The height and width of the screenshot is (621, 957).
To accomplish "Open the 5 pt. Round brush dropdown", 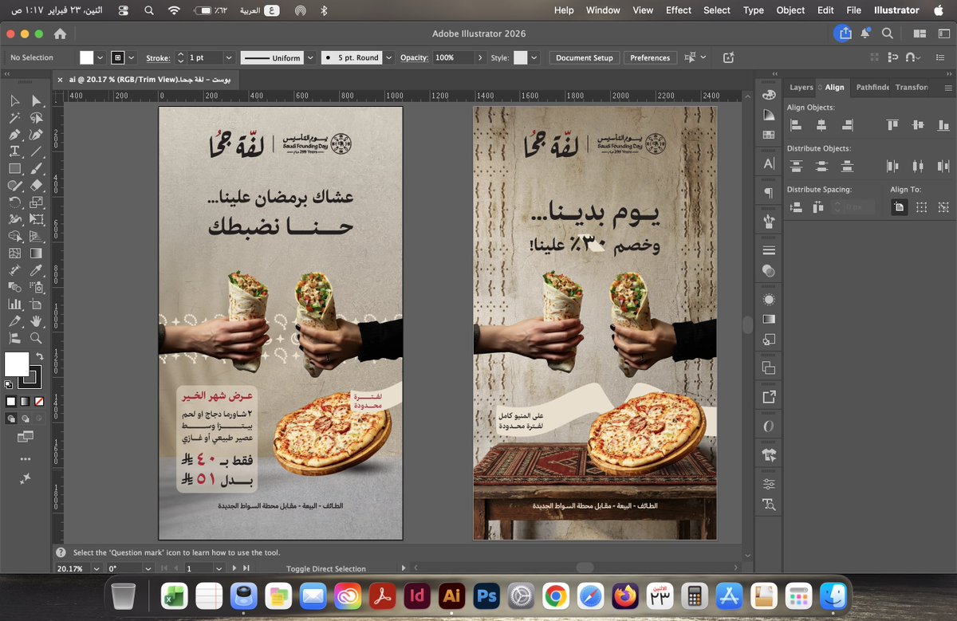I will pos(389,58).
